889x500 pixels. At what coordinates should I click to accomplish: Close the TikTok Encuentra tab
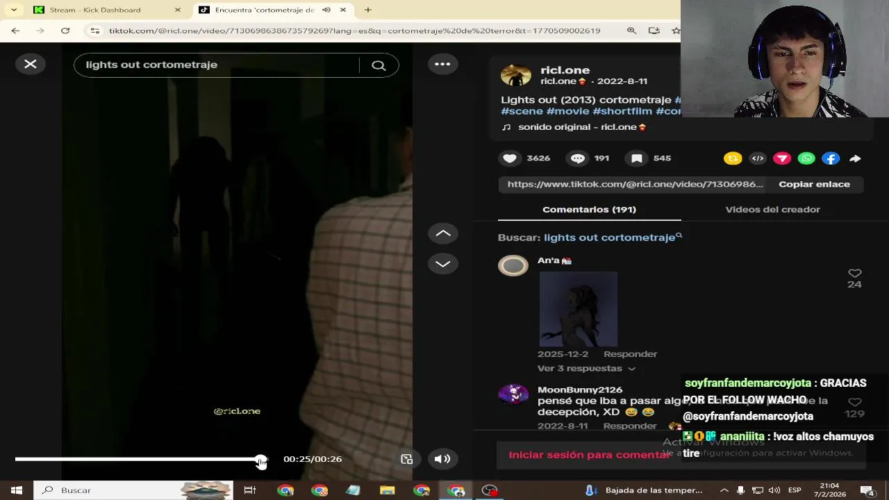coord(342,10)
